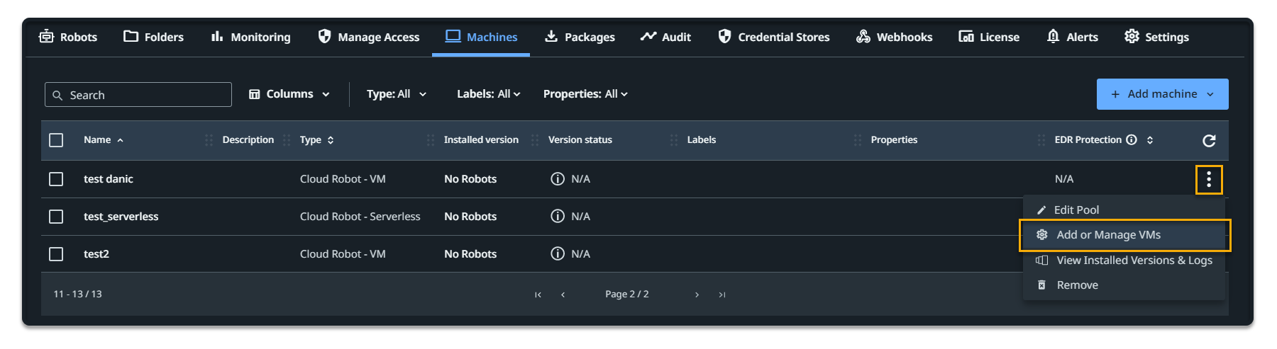This screenshot has height=349, width=1277.
Task: Expand the Type: All filter
Action: 396,94
